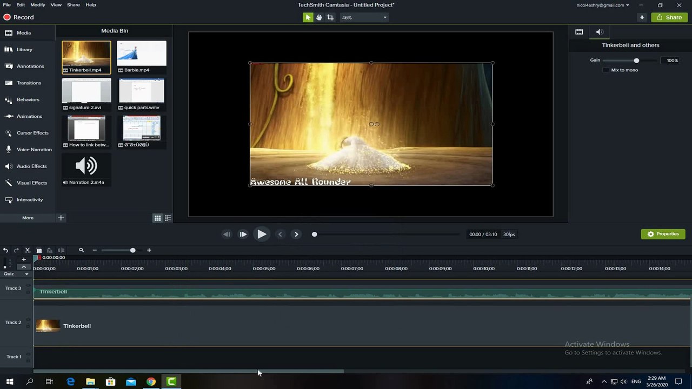This screenshot has width=692, height=389.
Task: Click the timeline zoom magnifier icon
Action: tap(82, 250)
